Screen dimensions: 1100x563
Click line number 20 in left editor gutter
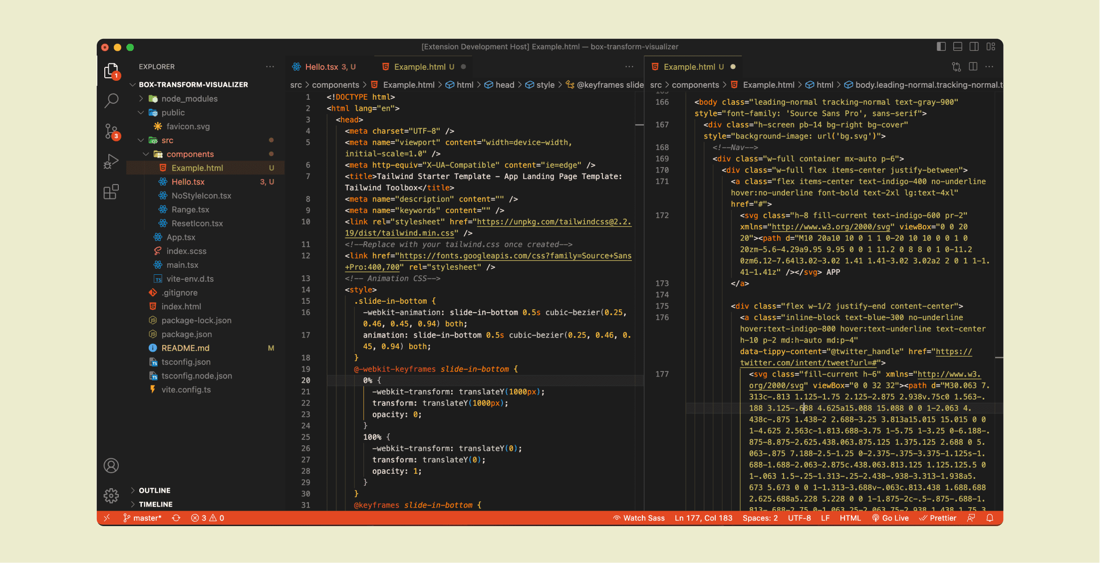[x=305, y=380]
